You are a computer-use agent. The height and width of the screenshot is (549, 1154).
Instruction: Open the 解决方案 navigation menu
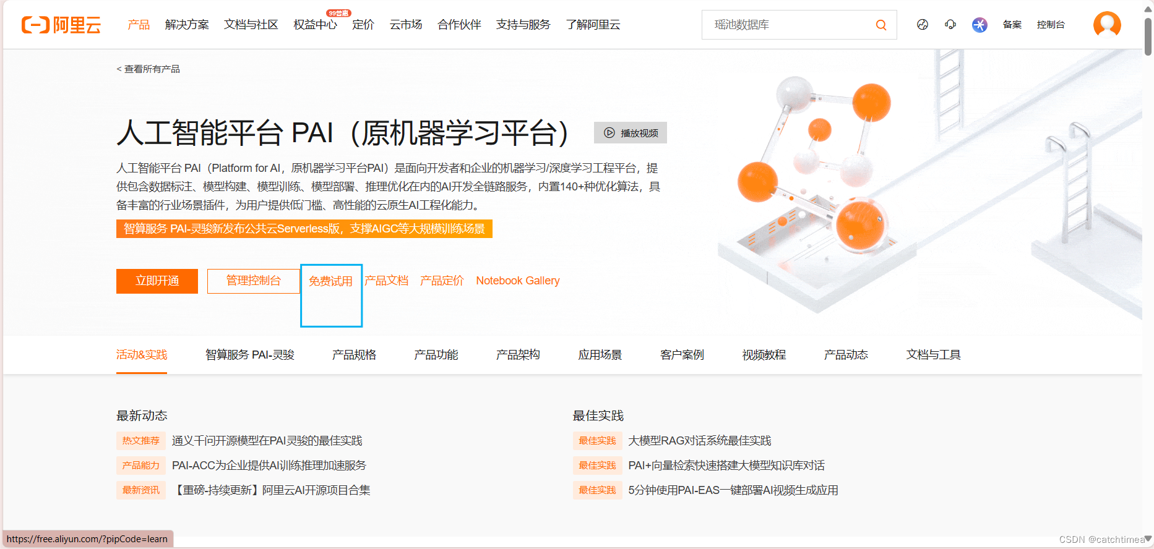coord(187,25)
